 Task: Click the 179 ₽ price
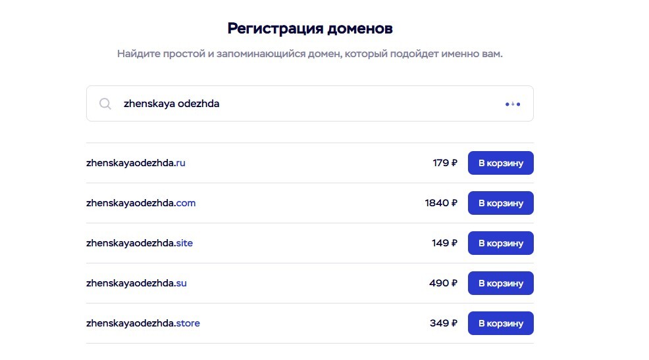(x=445, y=163)
